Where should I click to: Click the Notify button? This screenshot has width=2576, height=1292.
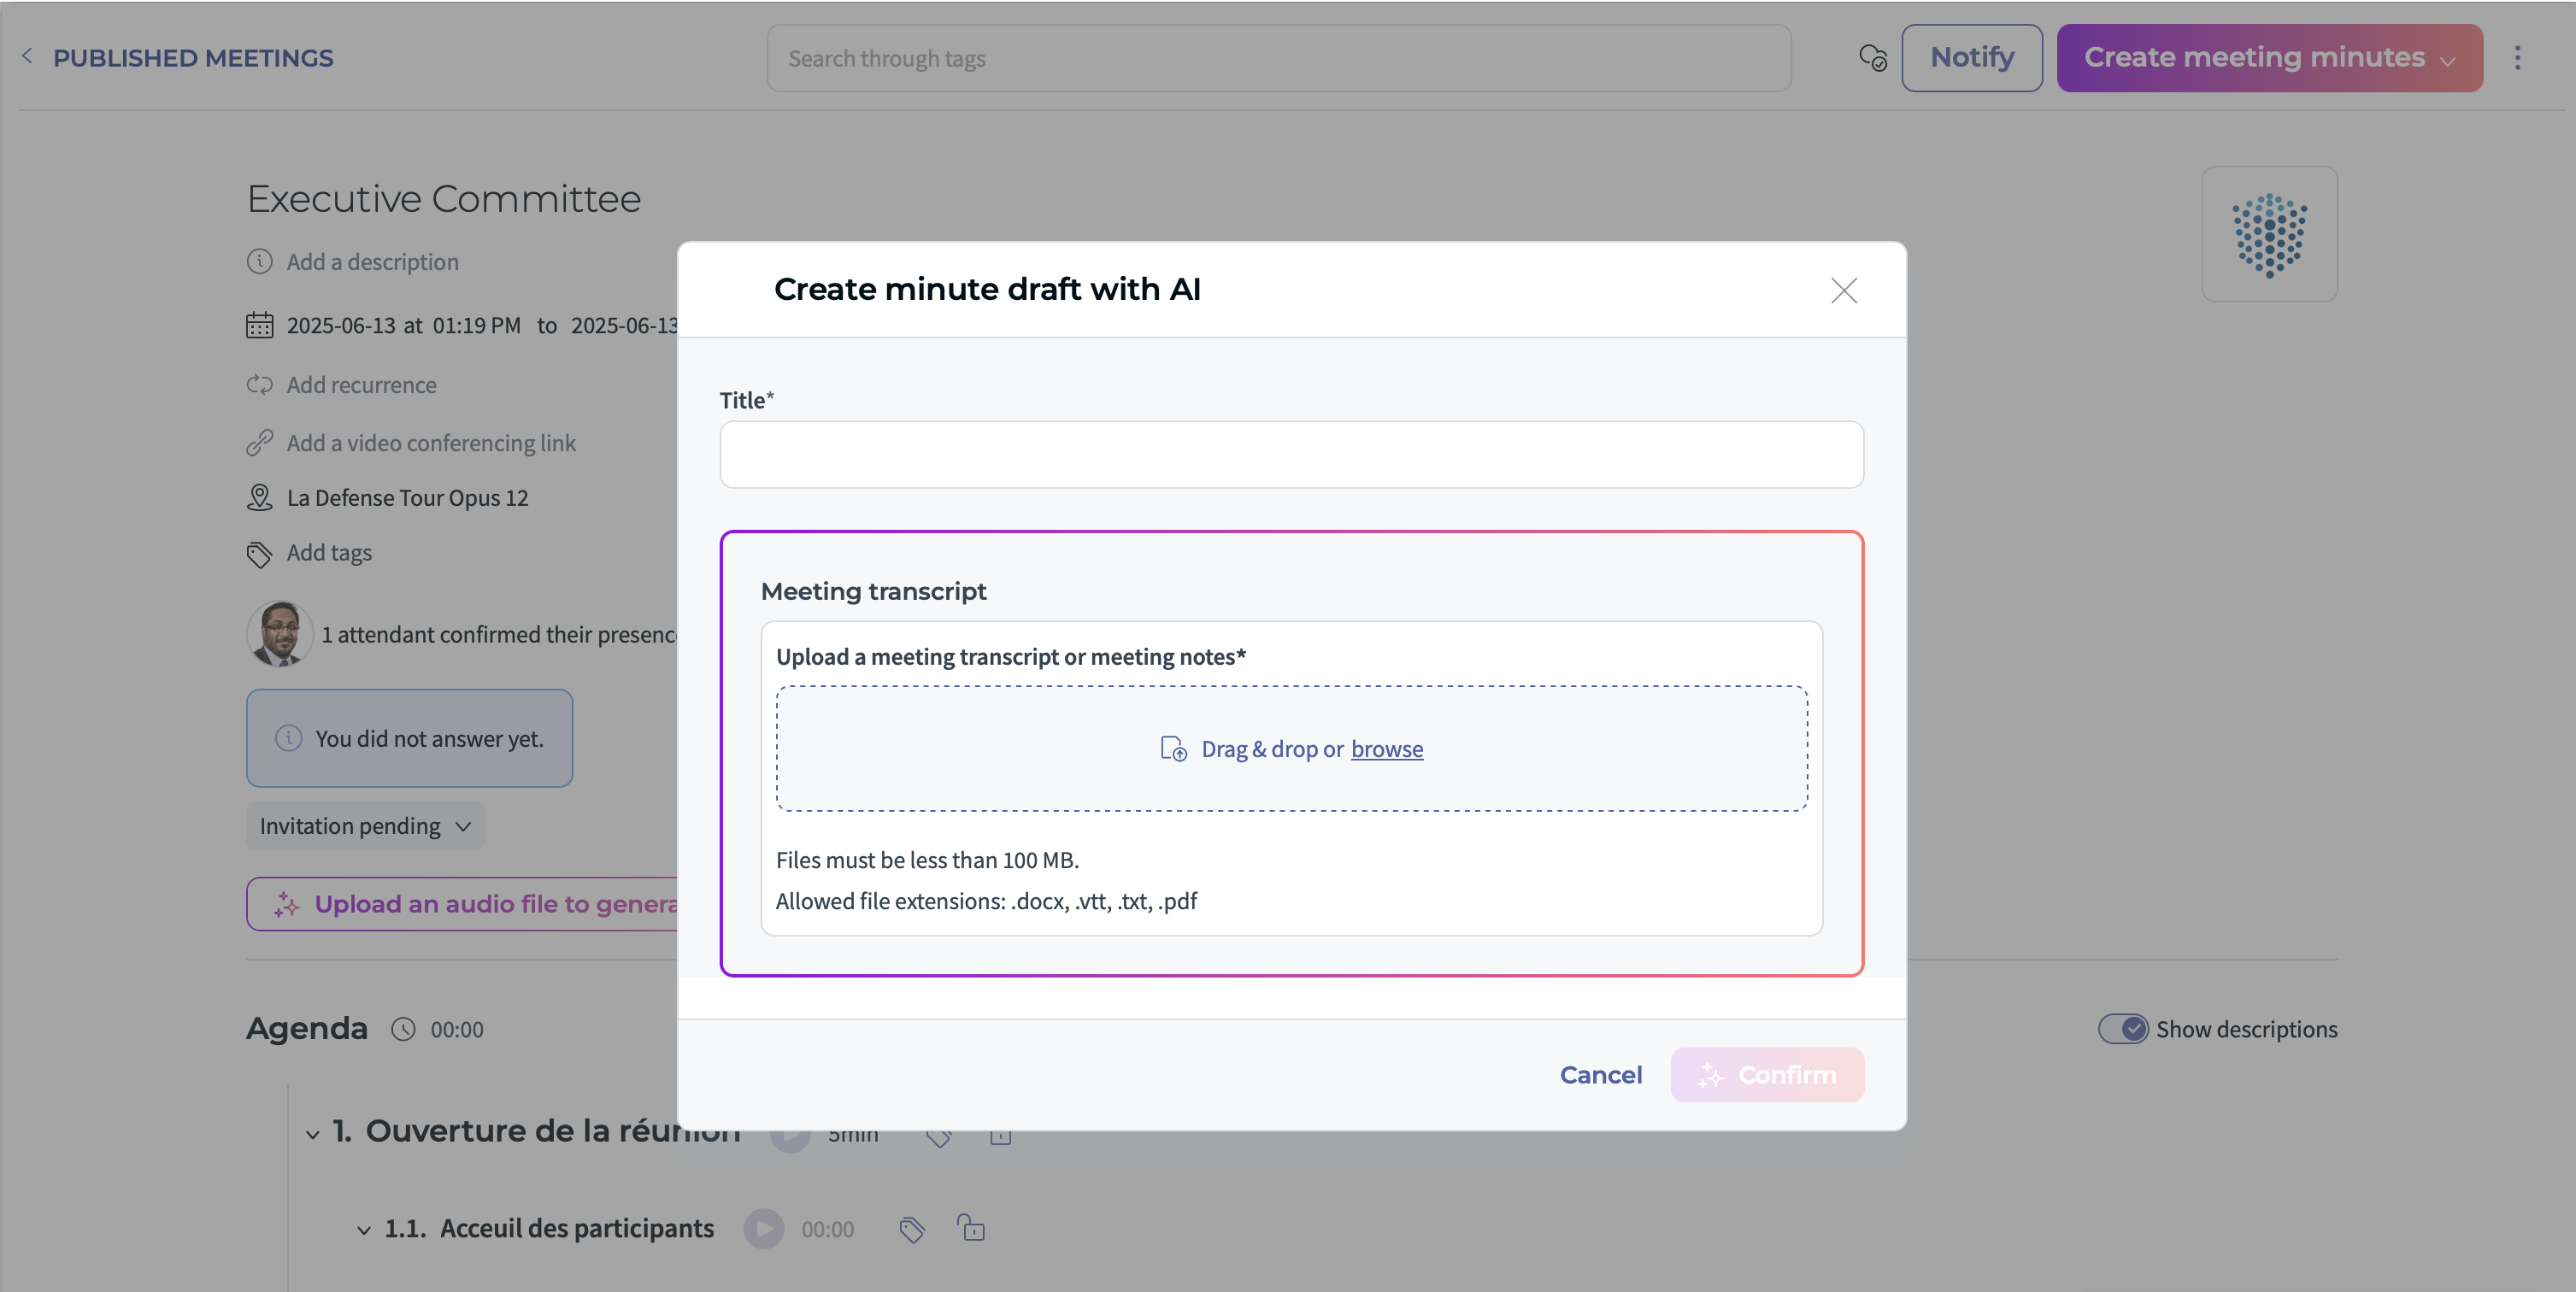(x=1971, y=58)
